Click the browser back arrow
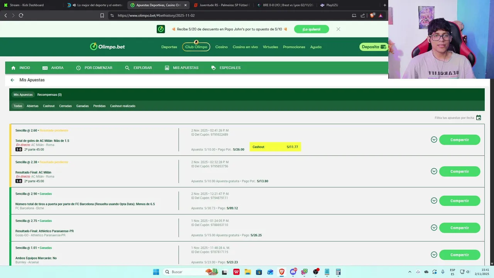Image resolution: width=494 pixels, height=278 pixels. [x=5, y=15]
